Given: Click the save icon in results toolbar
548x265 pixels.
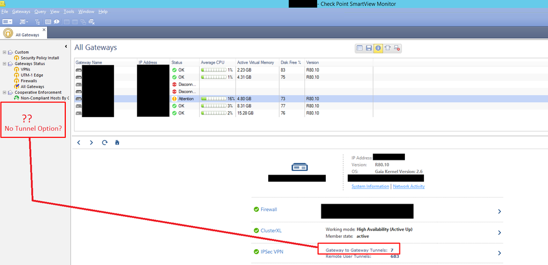Looking at the screenshot, I should [x=369, y=48].
